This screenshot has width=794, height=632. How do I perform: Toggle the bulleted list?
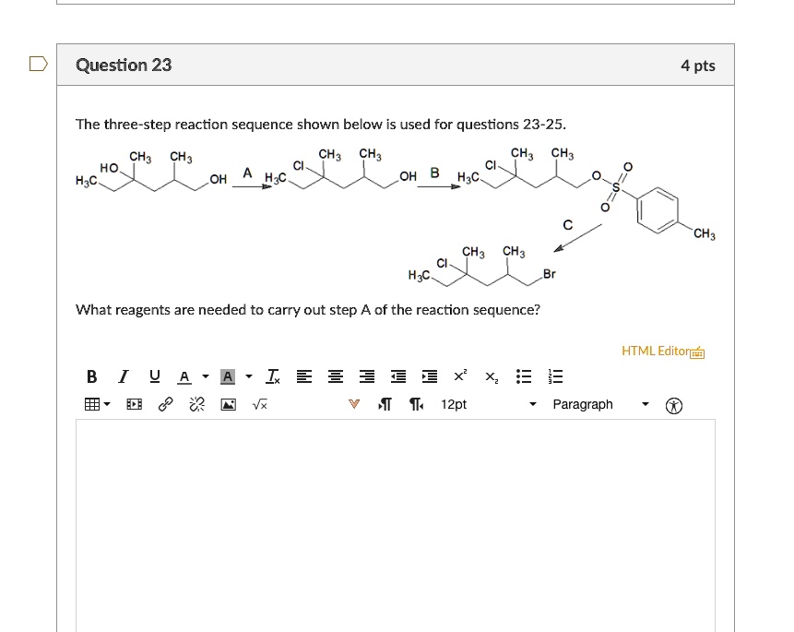click(x=522, y=376)
